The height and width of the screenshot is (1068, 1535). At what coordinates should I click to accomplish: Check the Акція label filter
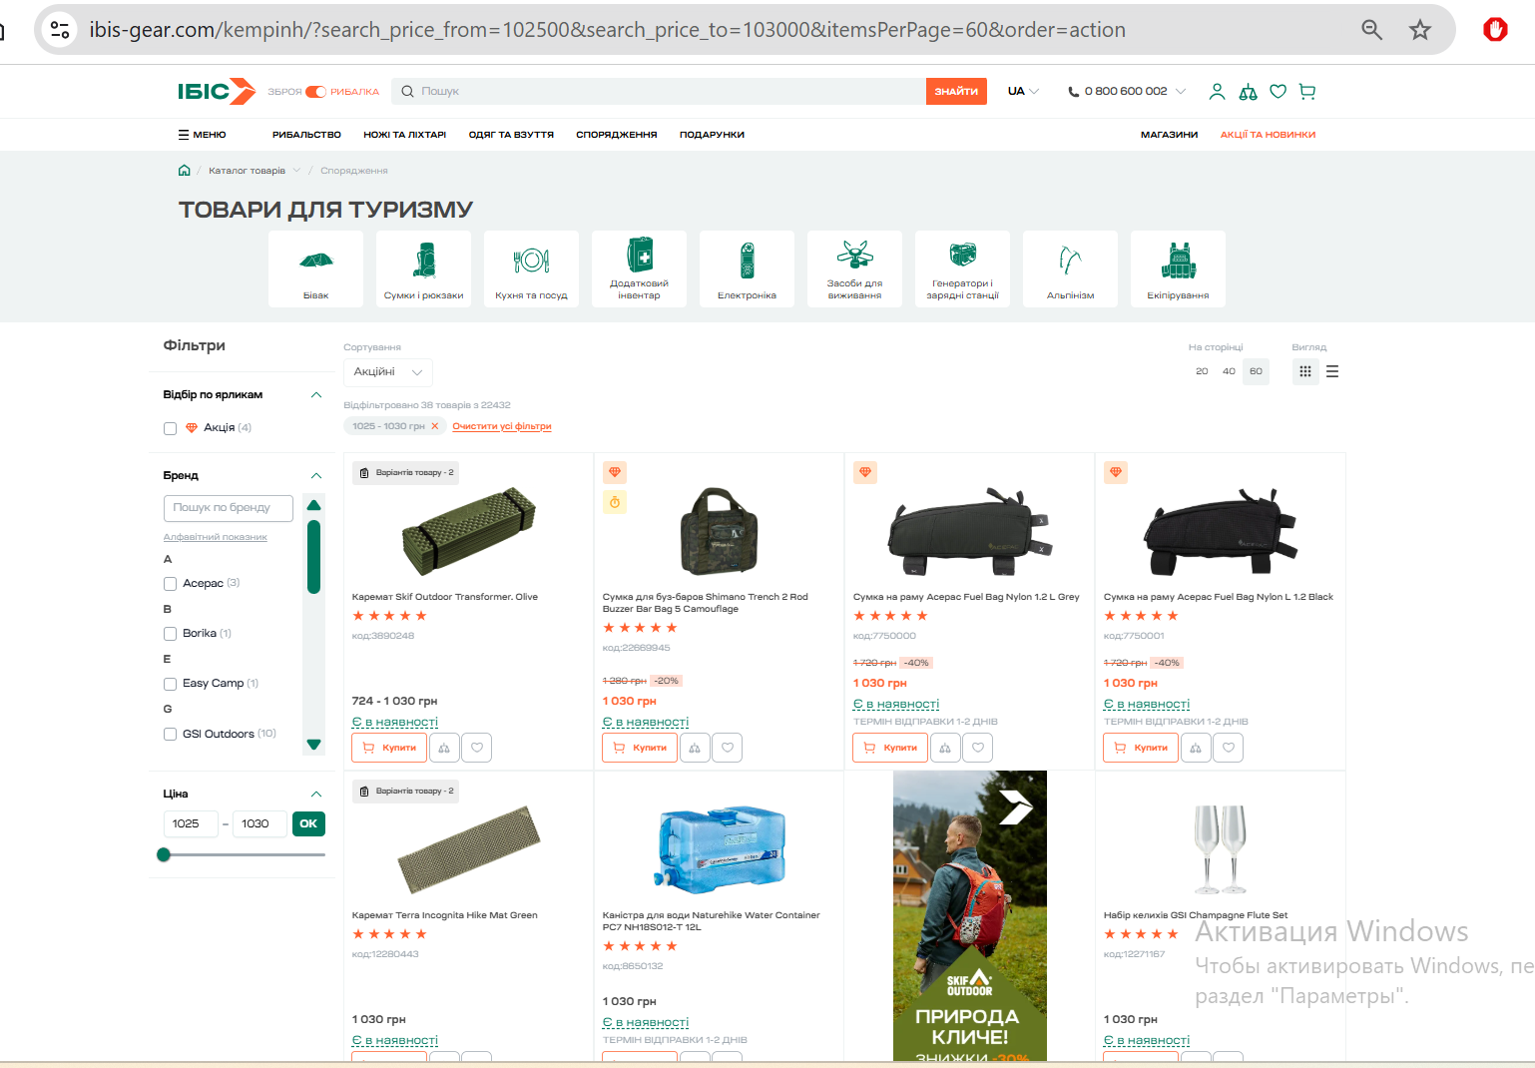pos(170,428)
